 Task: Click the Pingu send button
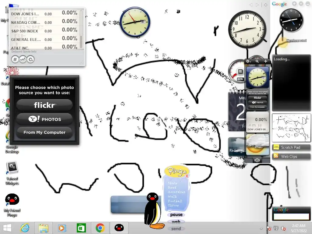176,229
